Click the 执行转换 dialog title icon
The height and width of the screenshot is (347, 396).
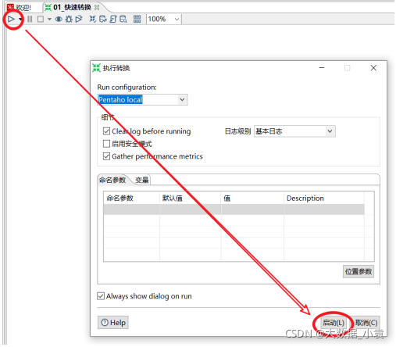96,68
